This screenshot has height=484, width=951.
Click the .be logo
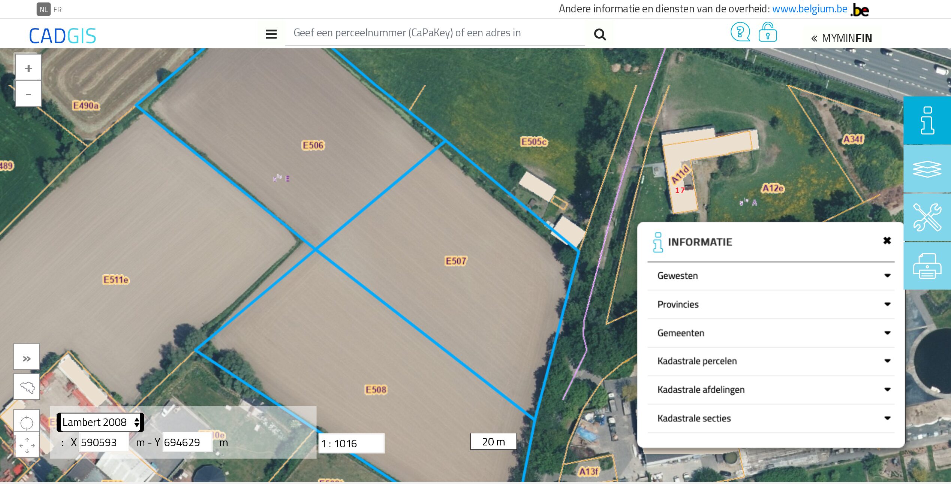click(860, 10)
